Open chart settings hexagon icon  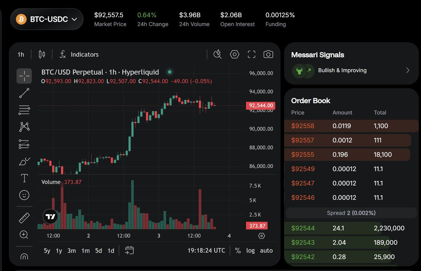pyautogui.click(x=234, y=54)
